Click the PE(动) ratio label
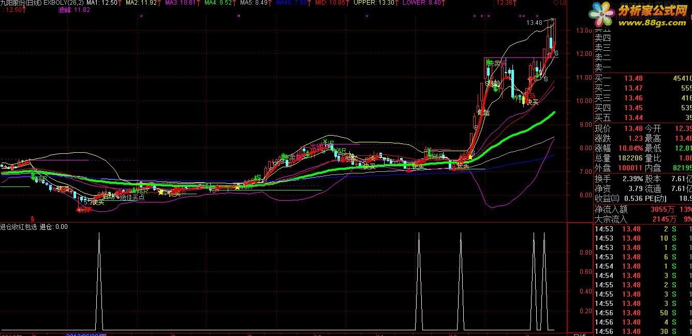Viewport: 692px width, 336px height. pyautogui.click(x=656, y=199)
